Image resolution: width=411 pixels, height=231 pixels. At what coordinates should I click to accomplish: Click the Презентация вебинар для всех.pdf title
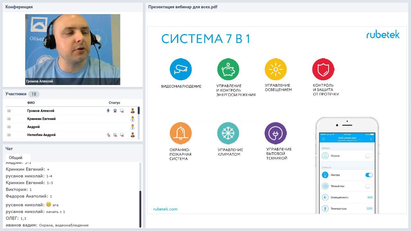tap(183, 7)
